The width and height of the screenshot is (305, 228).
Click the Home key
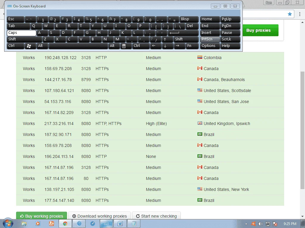point(210,19)
